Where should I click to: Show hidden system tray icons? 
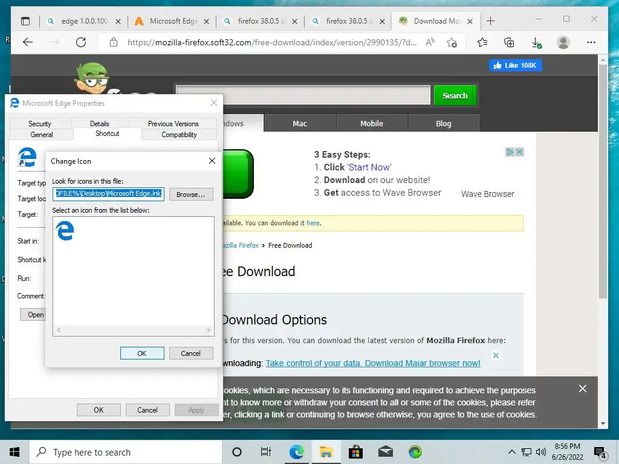click(x=511, y=452)
